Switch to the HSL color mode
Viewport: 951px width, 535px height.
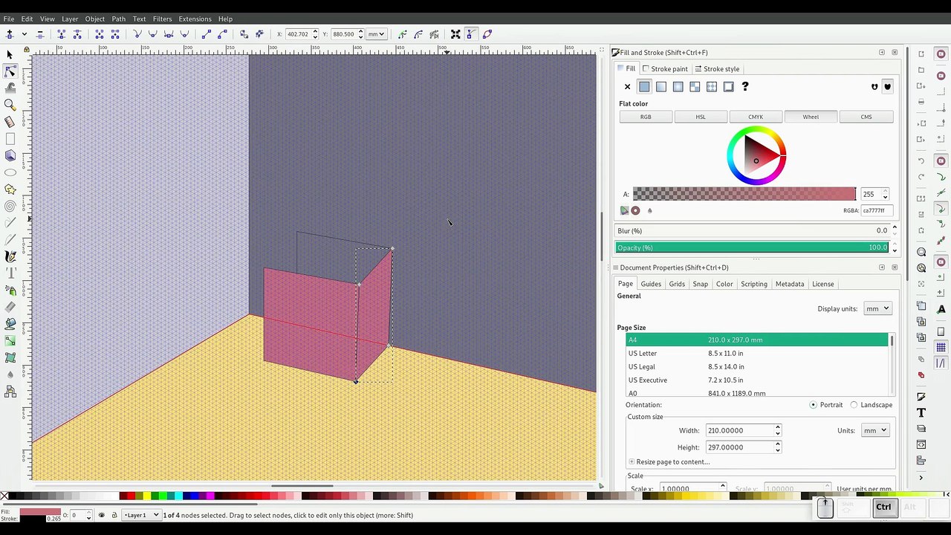point(701,117)
